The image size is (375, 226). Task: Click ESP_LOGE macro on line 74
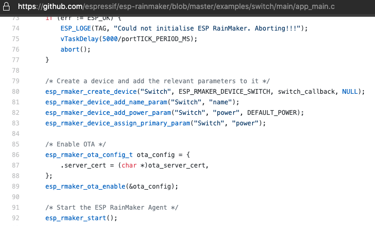75,28
